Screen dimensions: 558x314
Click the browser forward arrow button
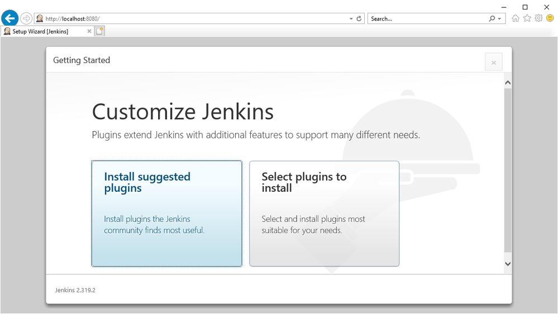pyautogui.click(x=26, y=18)
